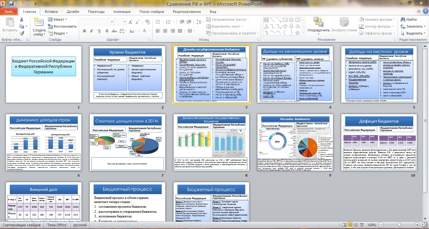Select the rectangle shape in the shapes gallery

point(285,20)
